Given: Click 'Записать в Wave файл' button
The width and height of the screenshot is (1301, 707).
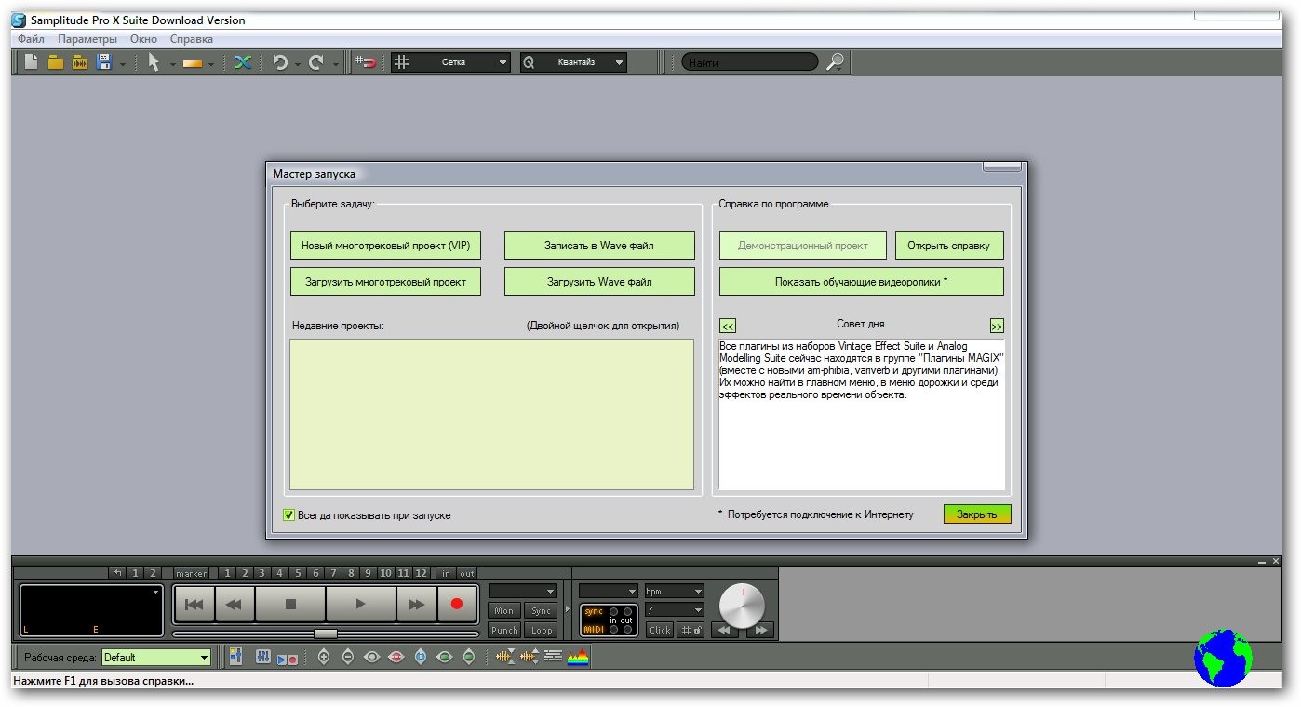Looking at the screenshot, I should pyautogui.click(x=599, y=246).
